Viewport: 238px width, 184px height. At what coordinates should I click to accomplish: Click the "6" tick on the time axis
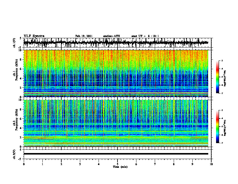136,164
